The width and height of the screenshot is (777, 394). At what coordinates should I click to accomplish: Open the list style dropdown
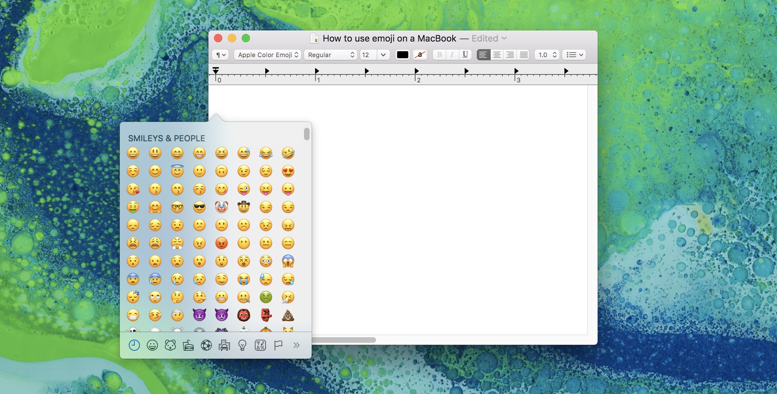[x=574, y=55]
